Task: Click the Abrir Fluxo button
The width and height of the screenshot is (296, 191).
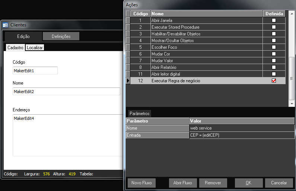Action: pyautogui.click(x=182, y=183)
